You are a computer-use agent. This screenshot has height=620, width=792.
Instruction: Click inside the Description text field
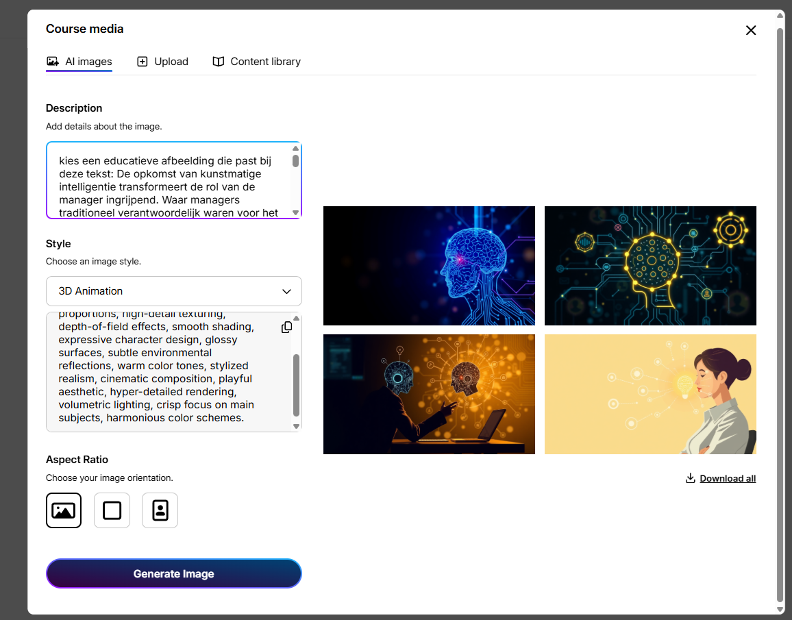click(171, 180)
